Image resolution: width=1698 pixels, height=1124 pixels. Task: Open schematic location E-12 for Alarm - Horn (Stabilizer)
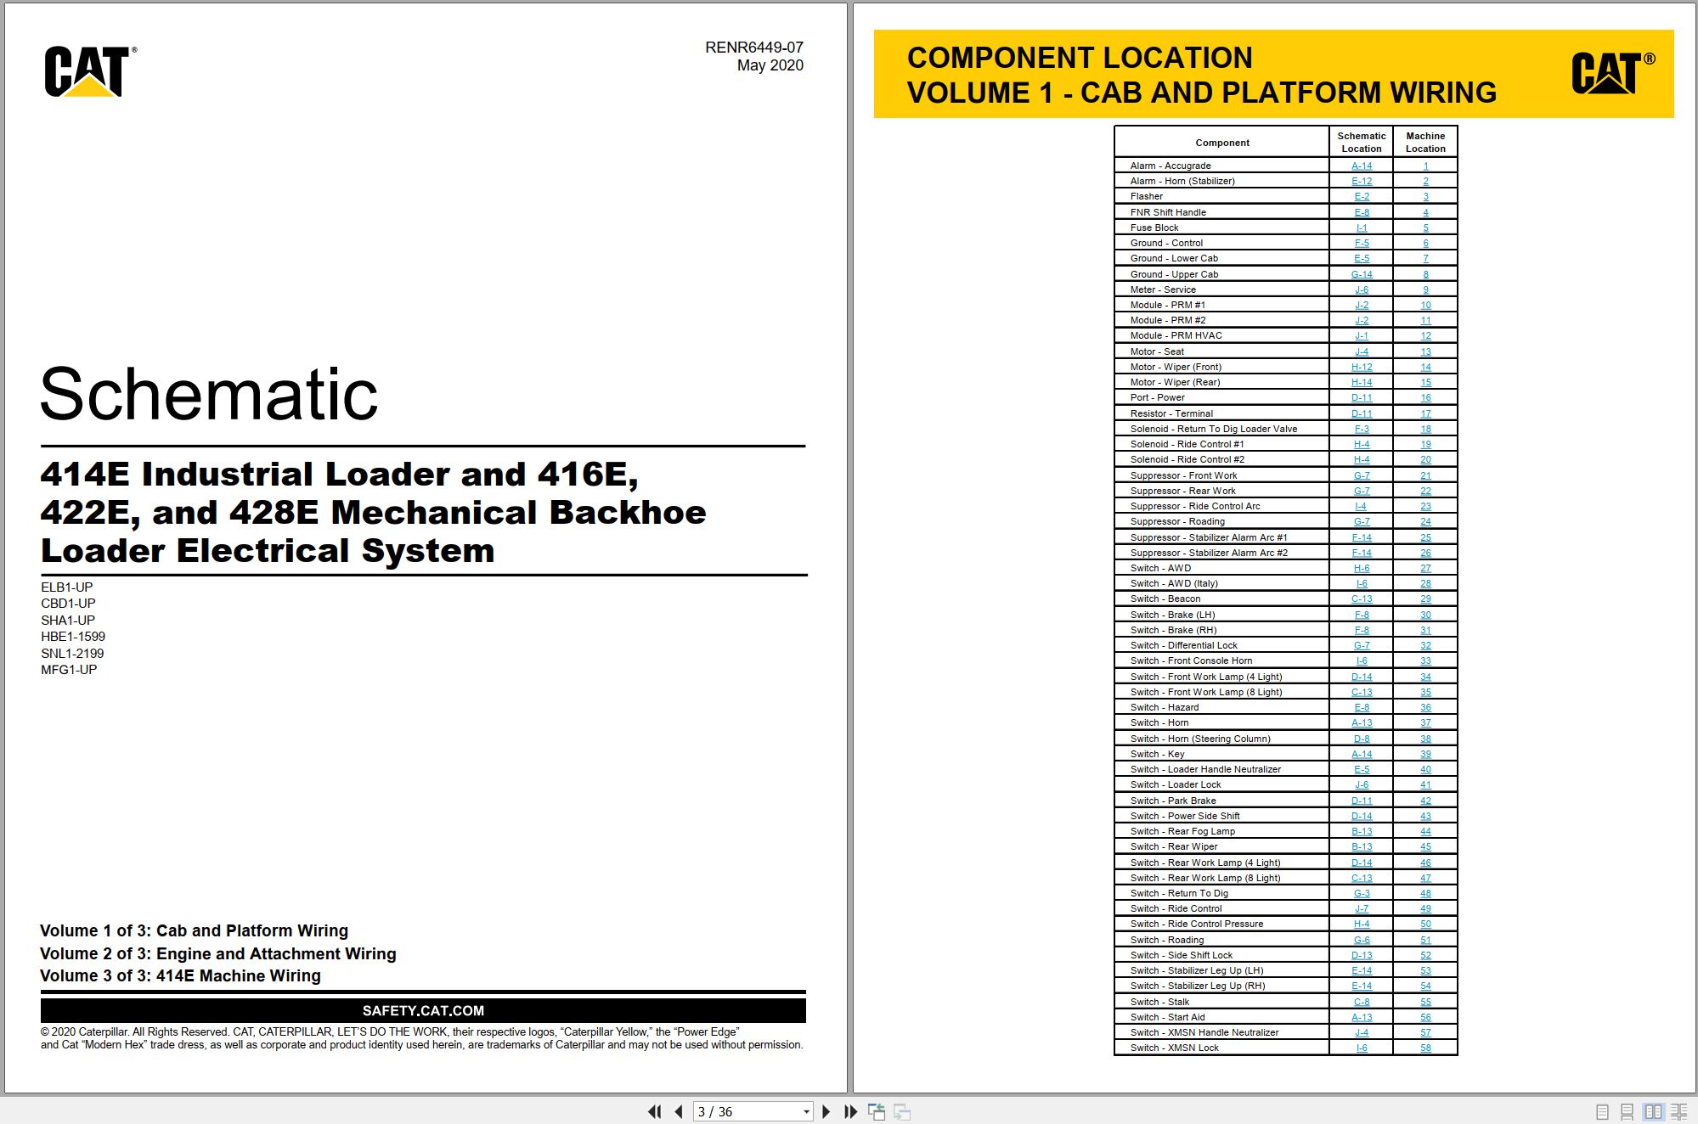[1362, 181]
